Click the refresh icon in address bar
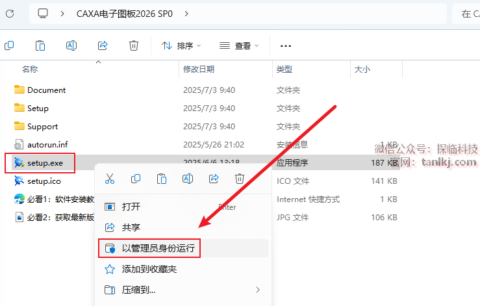The image size is (480, 306). pyautogui.click(x=10, y=14)
